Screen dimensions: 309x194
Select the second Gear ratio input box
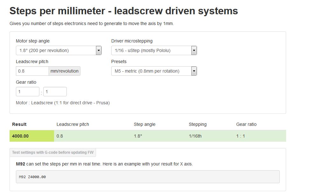(55, 92)
